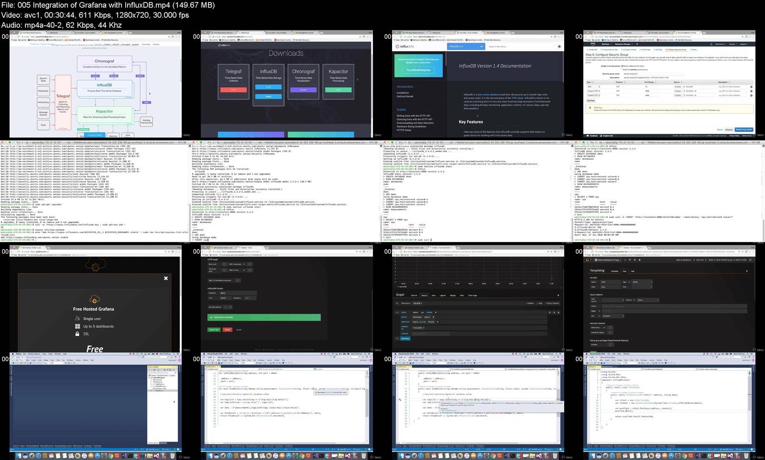Toggle the Skip TLS Verification checkbox
Image resolution: width=765 pixels, height=460 pixels.
click(x=238, y=280)
